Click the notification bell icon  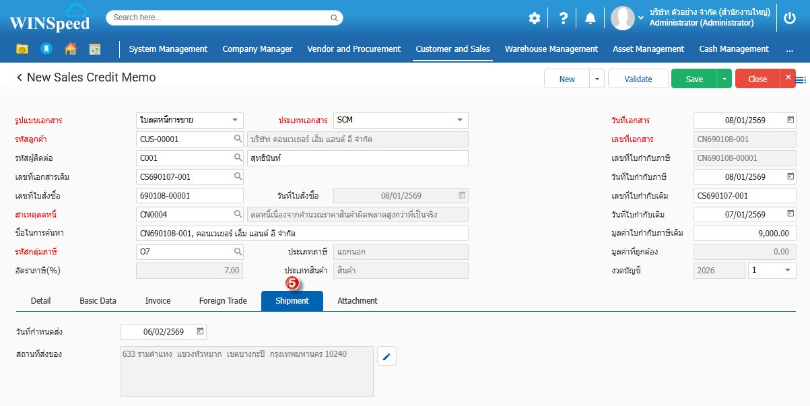(590, 18)
